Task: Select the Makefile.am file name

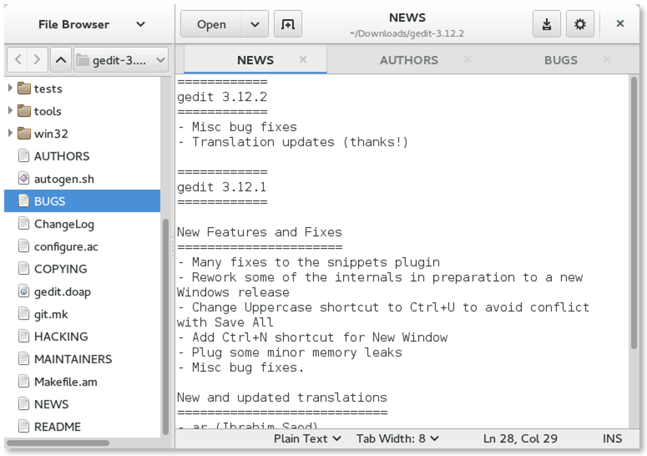Action: (65, 382)
